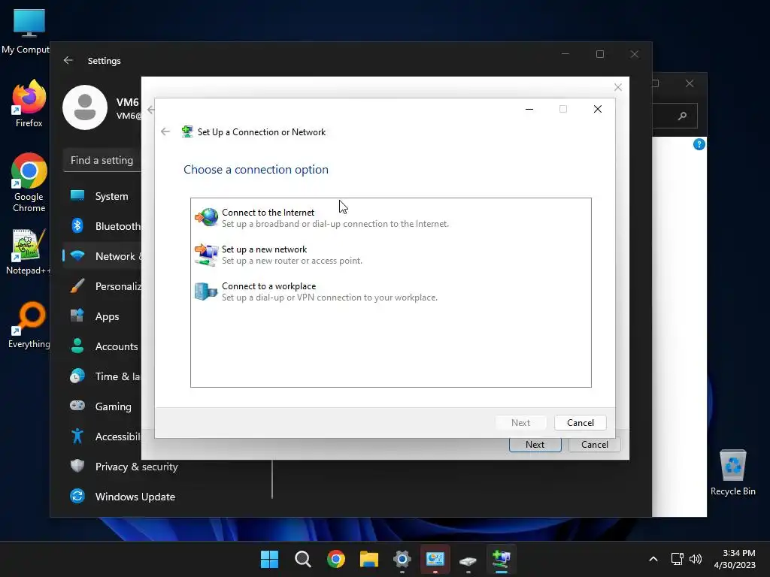The height and width of the screenshot is (577, 770).
Task: Open Google Chrome desktop shortcut
Action: 29,183
